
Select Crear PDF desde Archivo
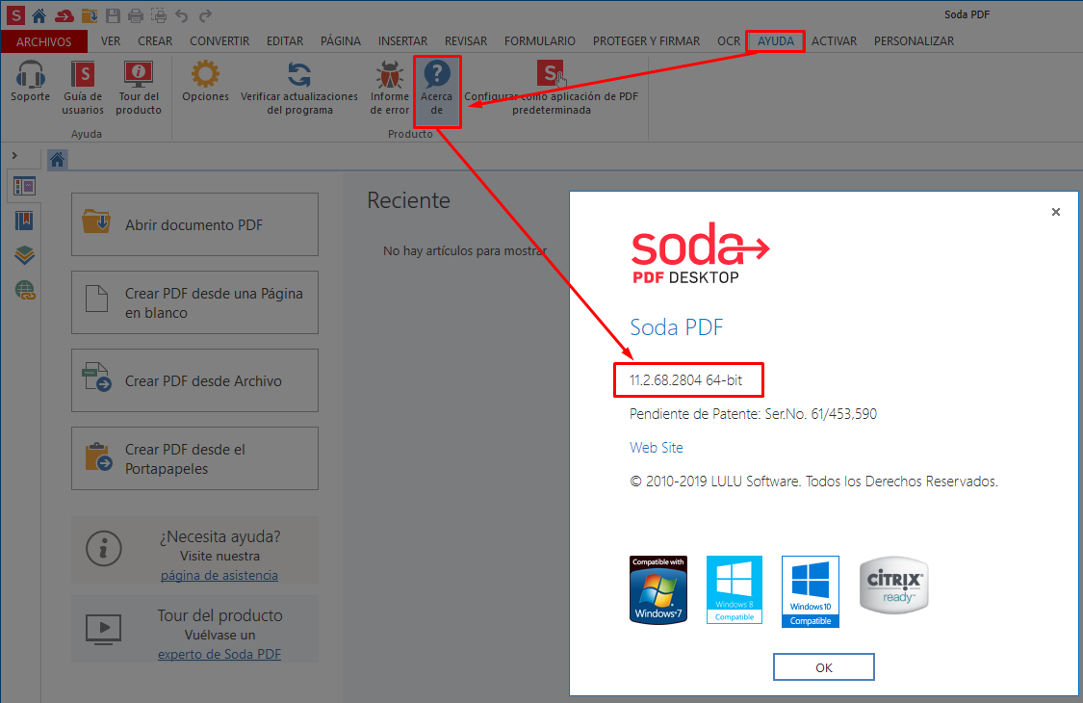pos(194,379)
